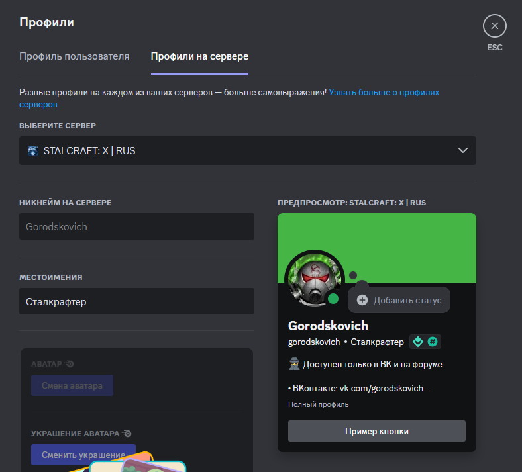This screenshot has width=522, height=472.
Task: Click the Доступен только в ВК bio text
Action: pos(373,365)
